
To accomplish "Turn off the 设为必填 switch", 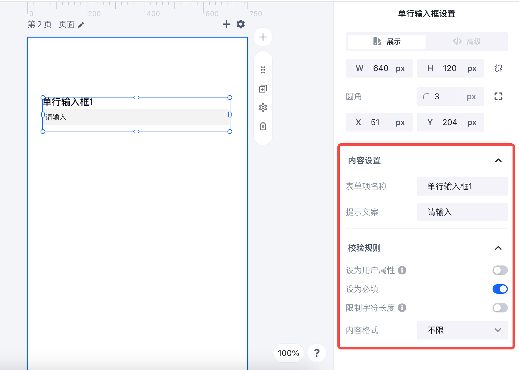I will click(x=500, y=289).
